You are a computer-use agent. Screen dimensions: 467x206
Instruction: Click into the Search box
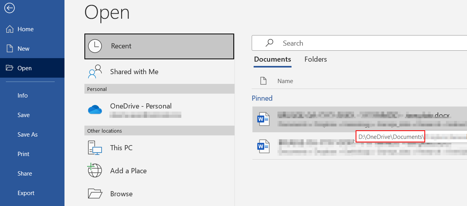coord(360,43)
